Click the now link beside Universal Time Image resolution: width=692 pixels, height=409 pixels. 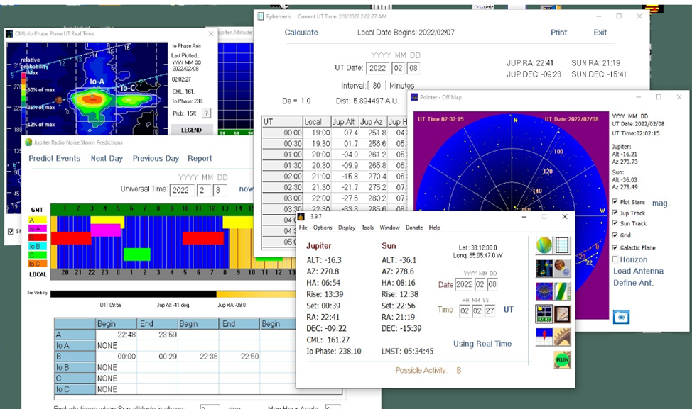click(246, 189)
